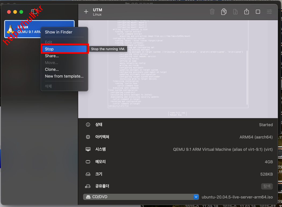This screenshot has height=207, width=282.
Task: Click the QEMU 9.1 ARM Virtual Machine value
Action: click(x=223, y=149)
